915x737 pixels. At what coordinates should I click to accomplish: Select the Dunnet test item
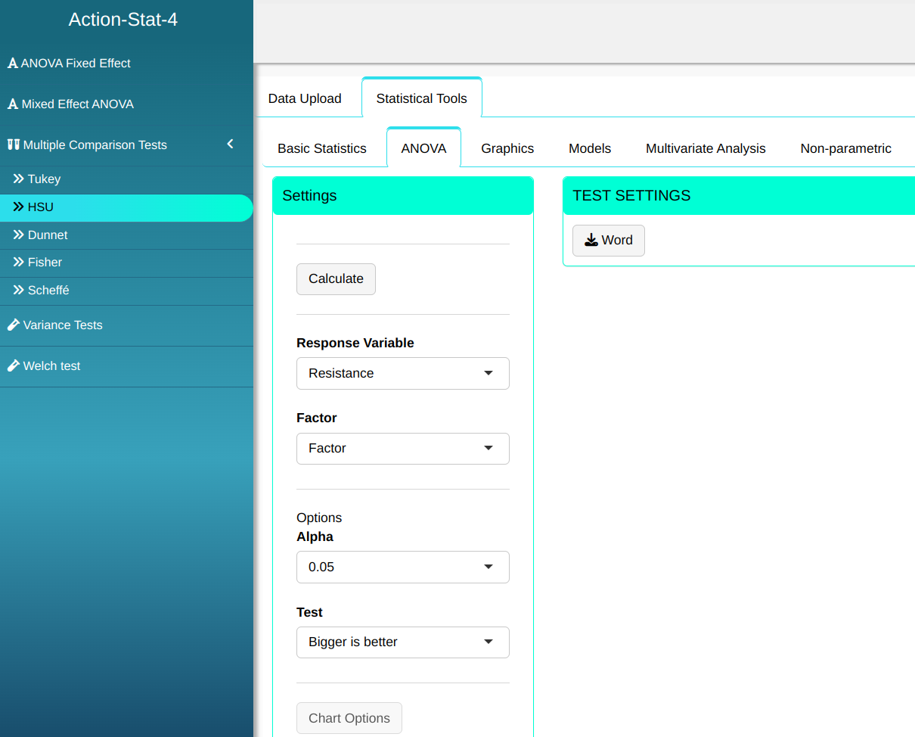pyautogui.click(x=48, y=235)
